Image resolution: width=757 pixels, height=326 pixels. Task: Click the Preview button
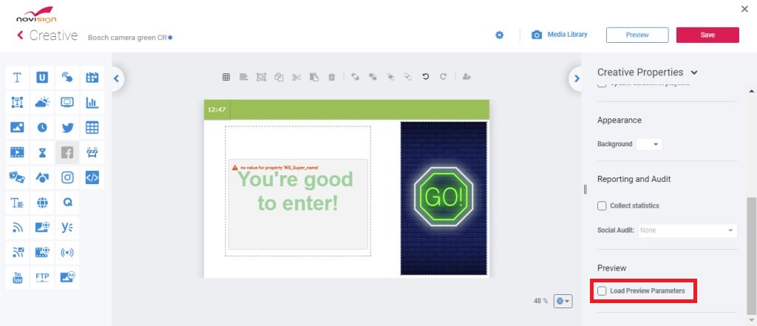637,35
